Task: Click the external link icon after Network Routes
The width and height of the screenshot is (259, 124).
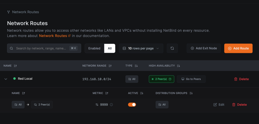Action: pyautogui.click(x=69, y=36)
